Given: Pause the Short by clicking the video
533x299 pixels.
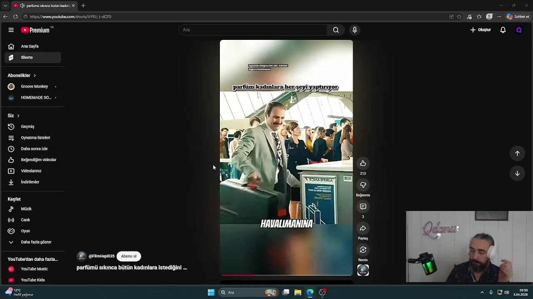Looking at the screenshot, I should coord(286,158).
